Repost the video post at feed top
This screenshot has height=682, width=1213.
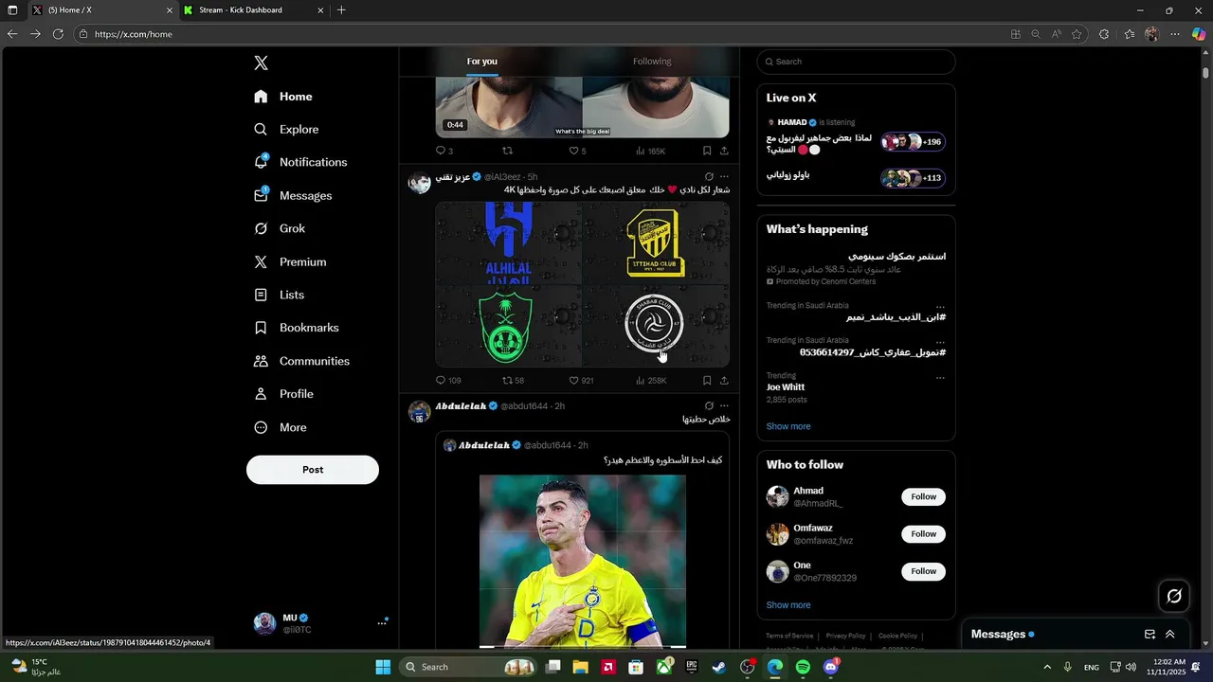tap(507, 151)
